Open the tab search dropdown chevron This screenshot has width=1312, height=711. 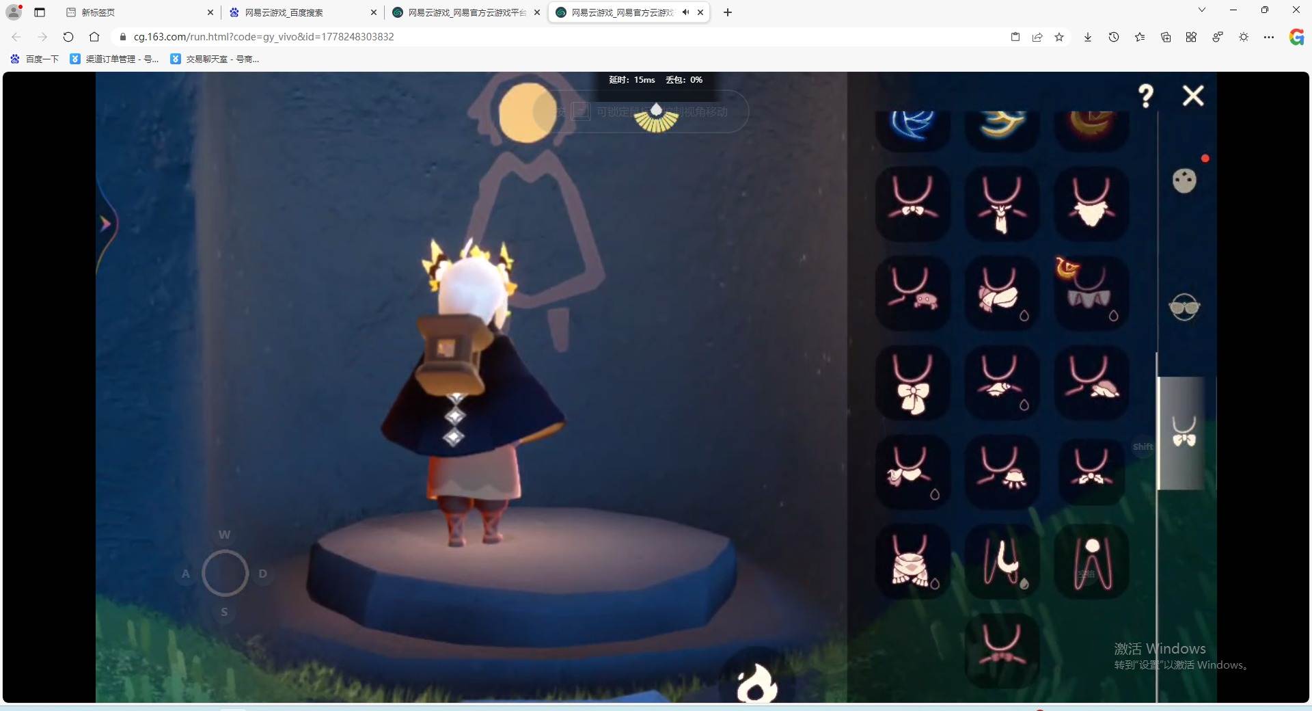(1202, 10)
